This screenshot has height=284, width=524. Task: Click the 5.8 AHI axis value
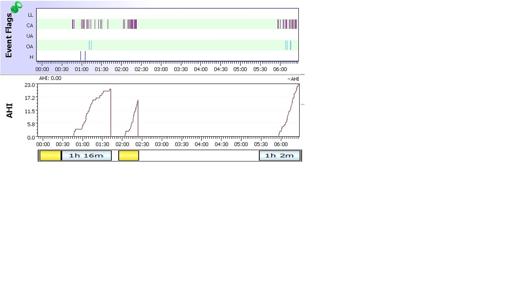31,124
